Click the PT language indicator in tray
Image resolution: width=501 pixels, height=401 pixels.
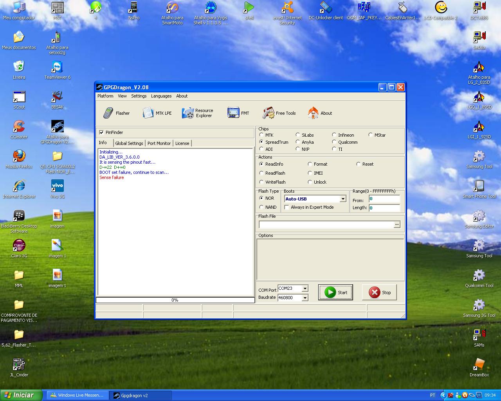click(433, 395)
